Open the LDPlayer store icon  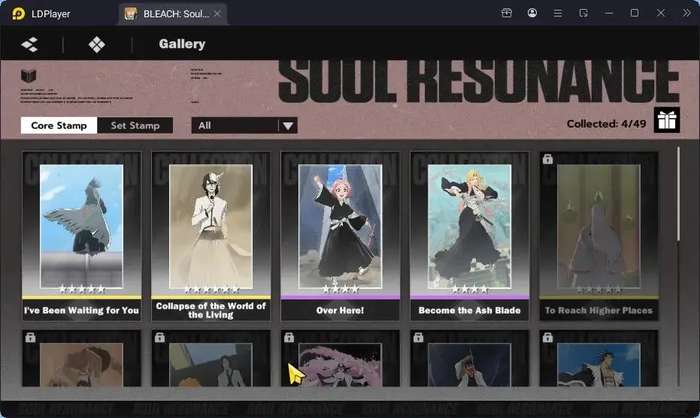coord(506,13)
